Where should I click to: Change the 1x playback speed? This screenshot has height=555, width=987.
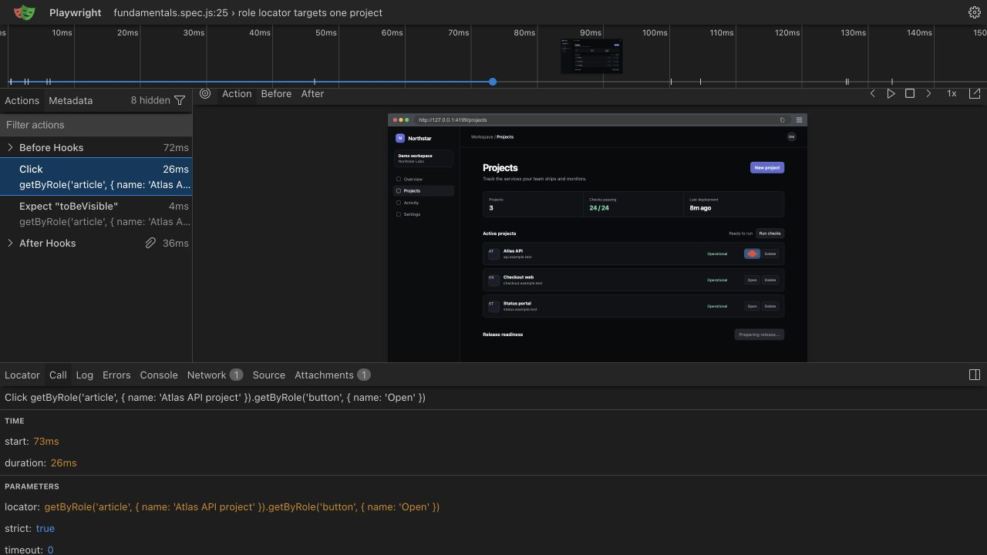952,93
